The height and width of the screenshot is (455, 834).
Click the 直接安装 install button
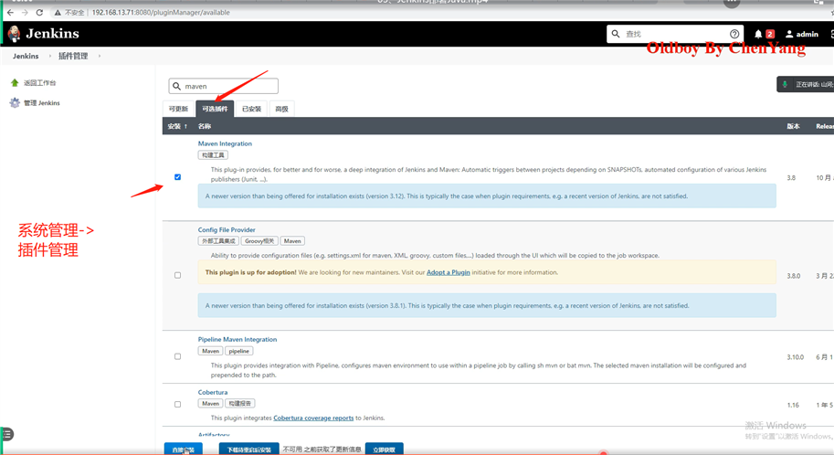coord(184,450)
